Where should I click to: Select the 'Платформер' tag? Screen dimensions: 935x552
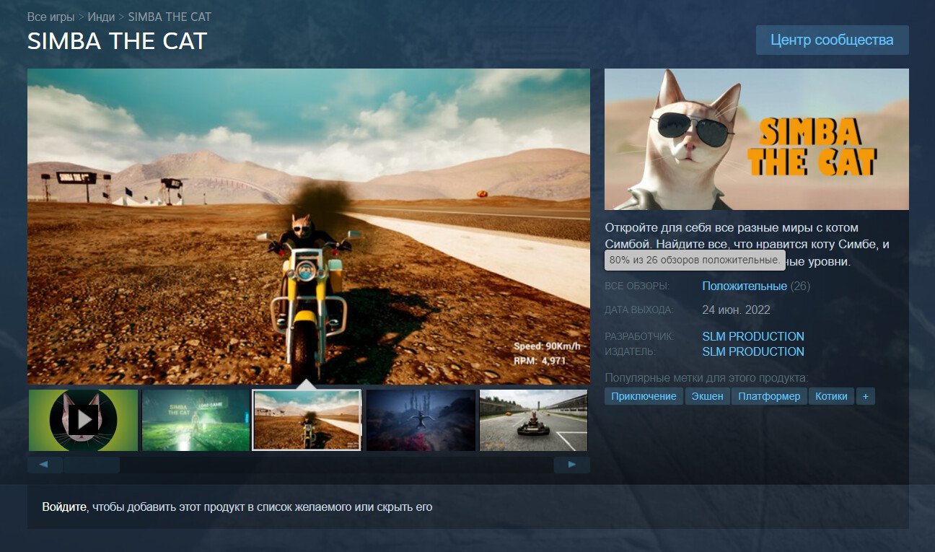[769, 396]
